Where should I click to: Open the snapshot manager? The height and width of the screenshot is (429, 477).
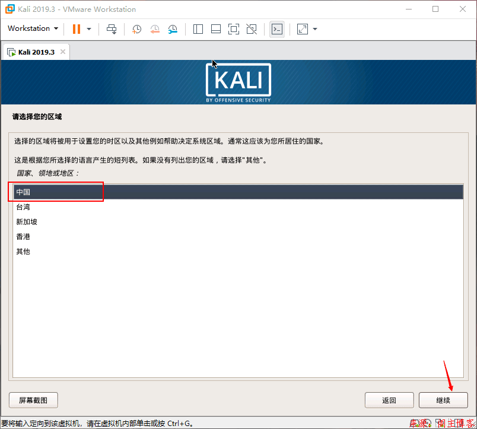pyautogui.click(x=173, y=29)
